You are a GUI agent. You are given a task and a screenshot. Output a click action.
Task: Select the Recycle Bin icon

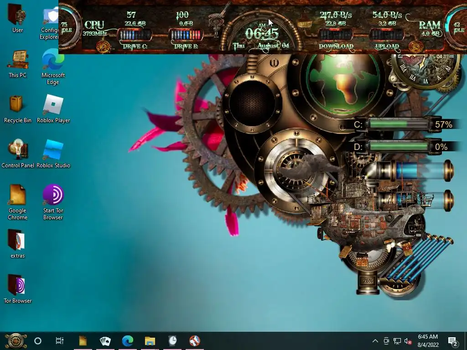[x=18, y=109]
